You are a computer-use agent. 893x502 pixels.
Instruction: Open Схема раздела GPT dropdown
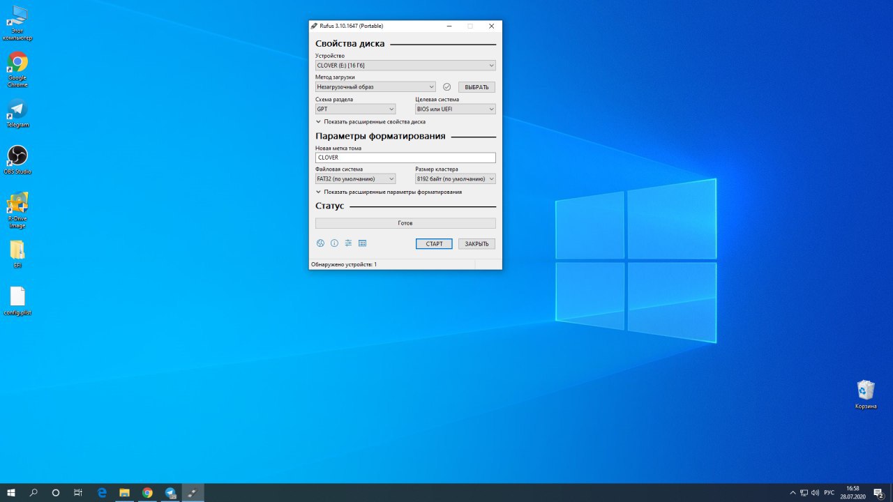click(x=355, y=109)
